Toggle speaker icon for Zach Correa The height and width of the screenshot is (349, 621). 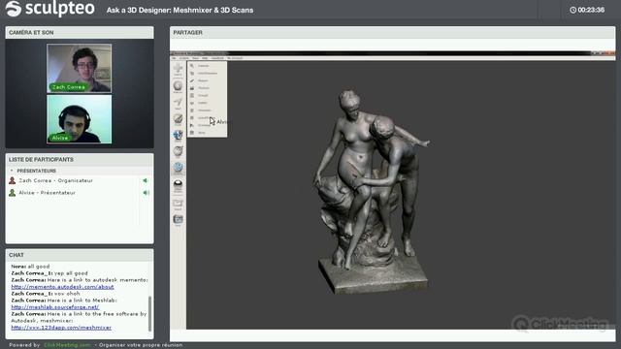[x=146, y=180]
